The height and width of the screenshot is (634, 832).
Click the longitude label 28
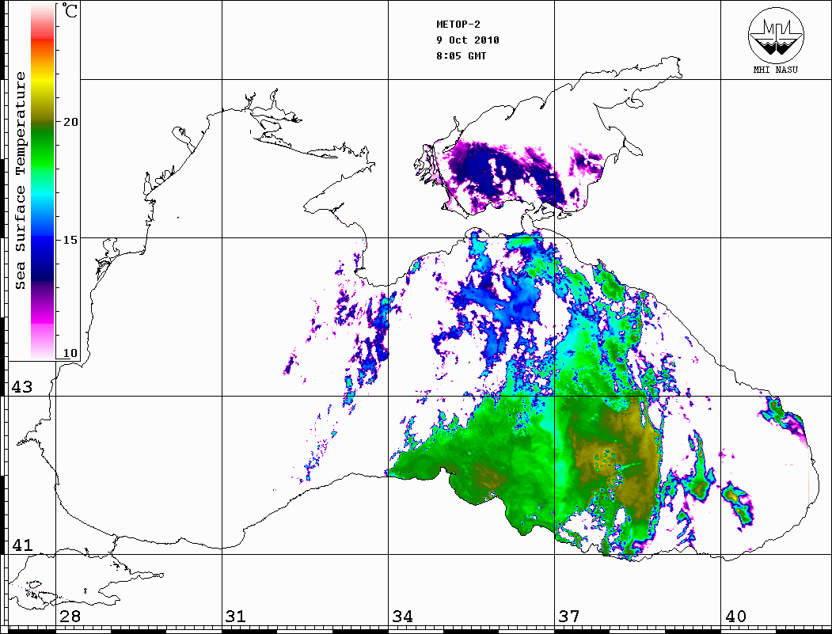(70, 617)
